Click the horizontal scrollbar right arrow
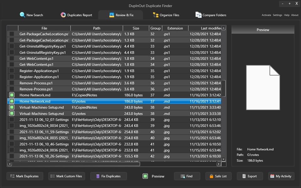This screenshot has width=301, height=188. tap(219, 164)
